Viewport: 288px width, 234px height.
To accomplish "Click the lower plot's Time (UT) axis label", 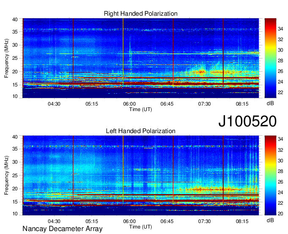I will pyautogui.click(x=141, y=227).
